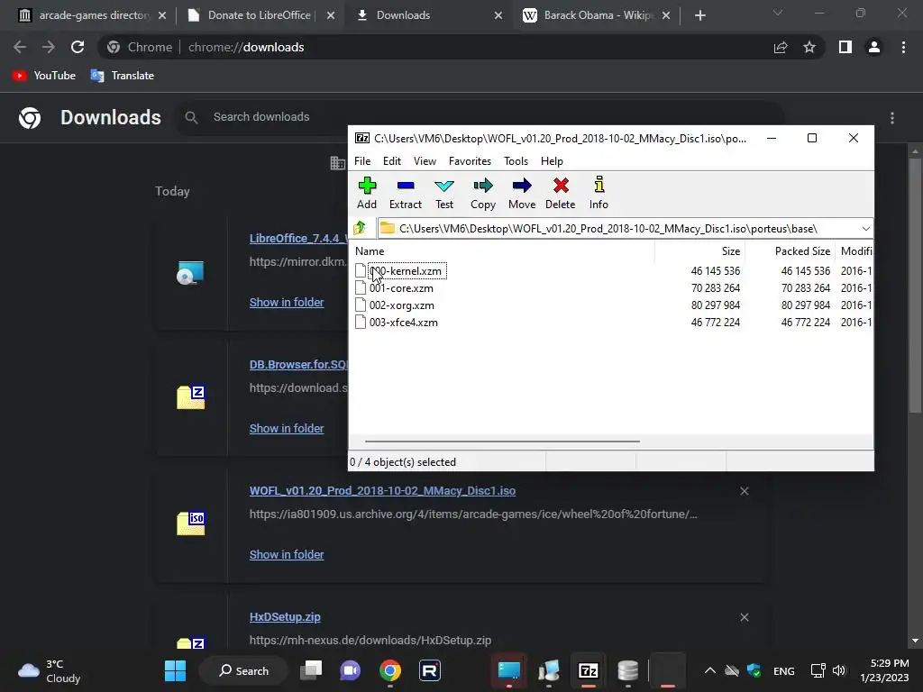This screenshot has height=692, width=923.
Task: Open the Edit menu in 7-Zip
Action: pyautogui.click(x=392, y=161)
